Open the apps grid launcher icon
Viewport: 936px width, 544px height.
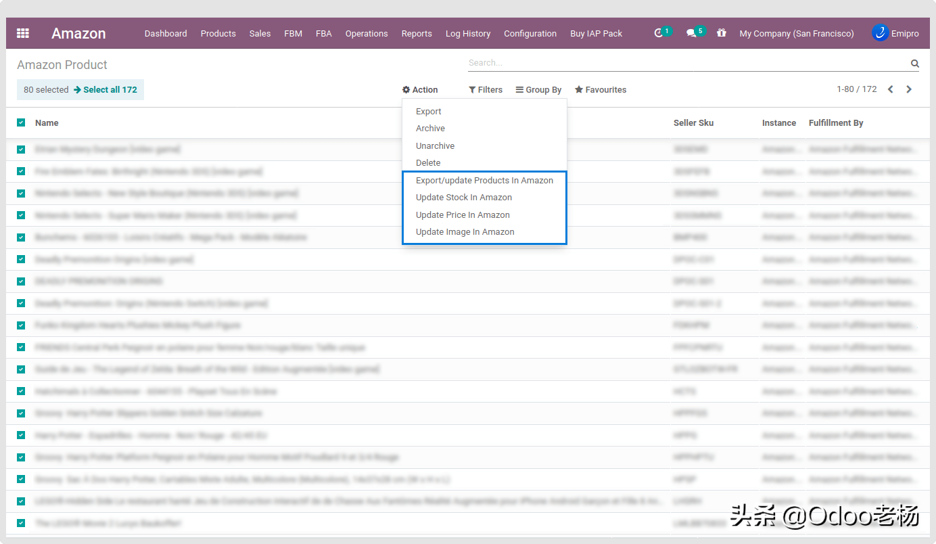[23, 33]
